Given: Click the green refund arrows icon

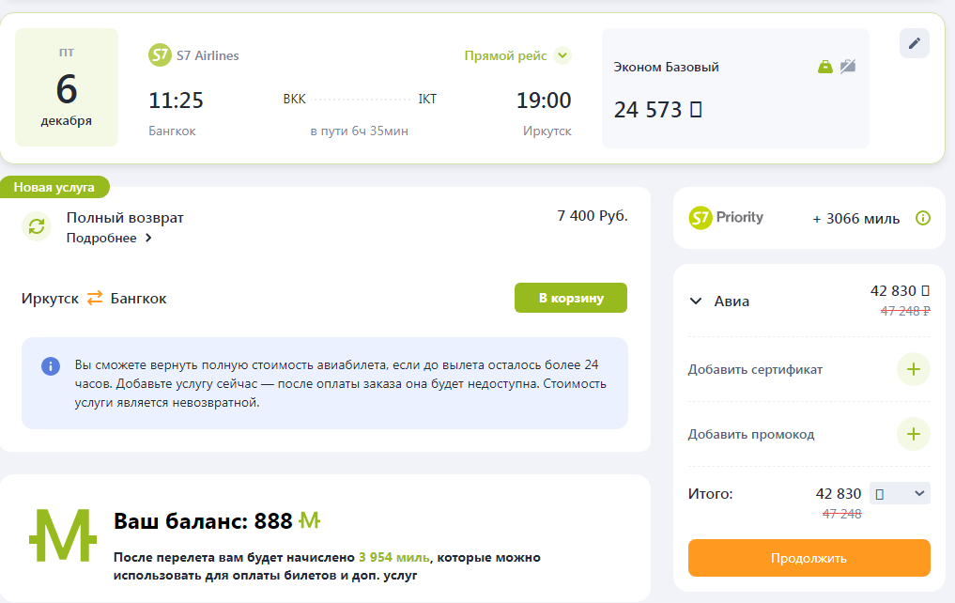Looking at the screenshot, I should (37, 226).
